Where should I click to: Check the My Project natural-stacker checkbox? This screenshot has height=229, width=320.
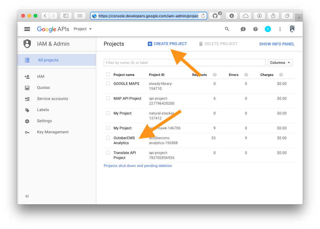coord(108,113)
